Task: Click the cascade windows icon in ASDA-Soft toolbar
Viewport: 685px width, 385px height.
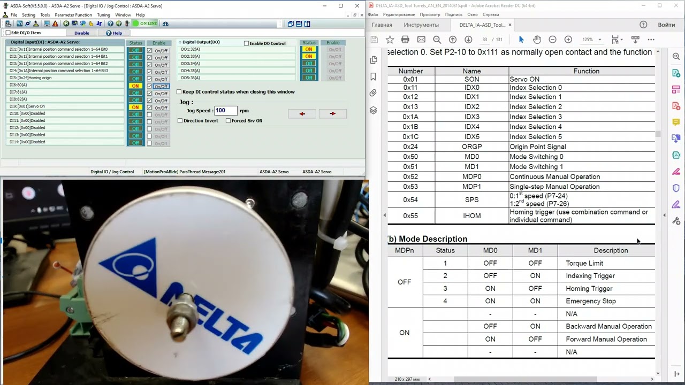Action: 291,24
